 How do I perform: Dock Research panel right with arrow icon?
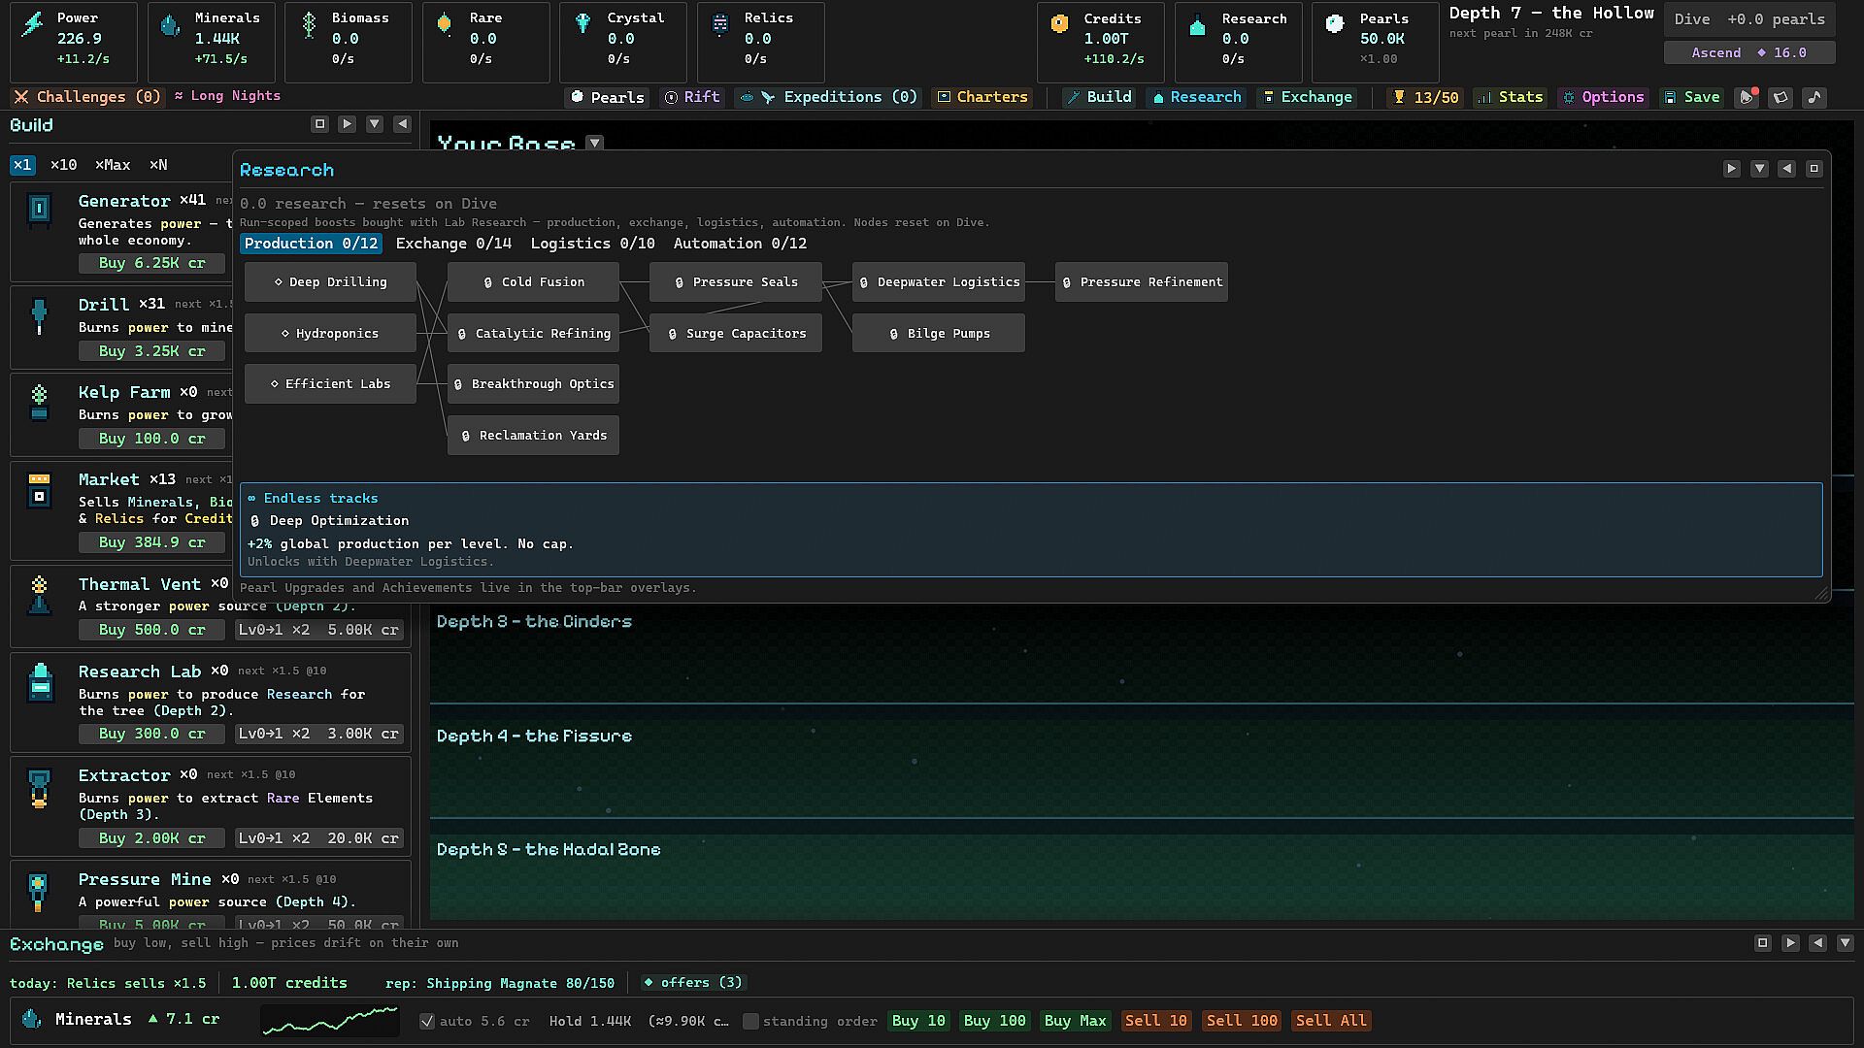[1731, 169]
